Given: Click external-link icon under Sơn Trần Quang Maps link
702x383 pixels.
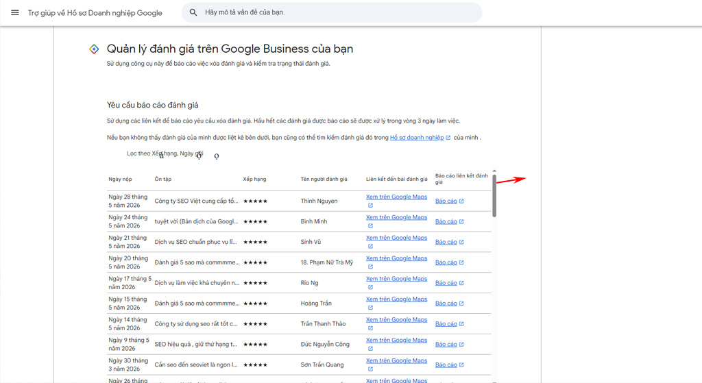Looking at the screenshot, I should (x=370, y=369).
